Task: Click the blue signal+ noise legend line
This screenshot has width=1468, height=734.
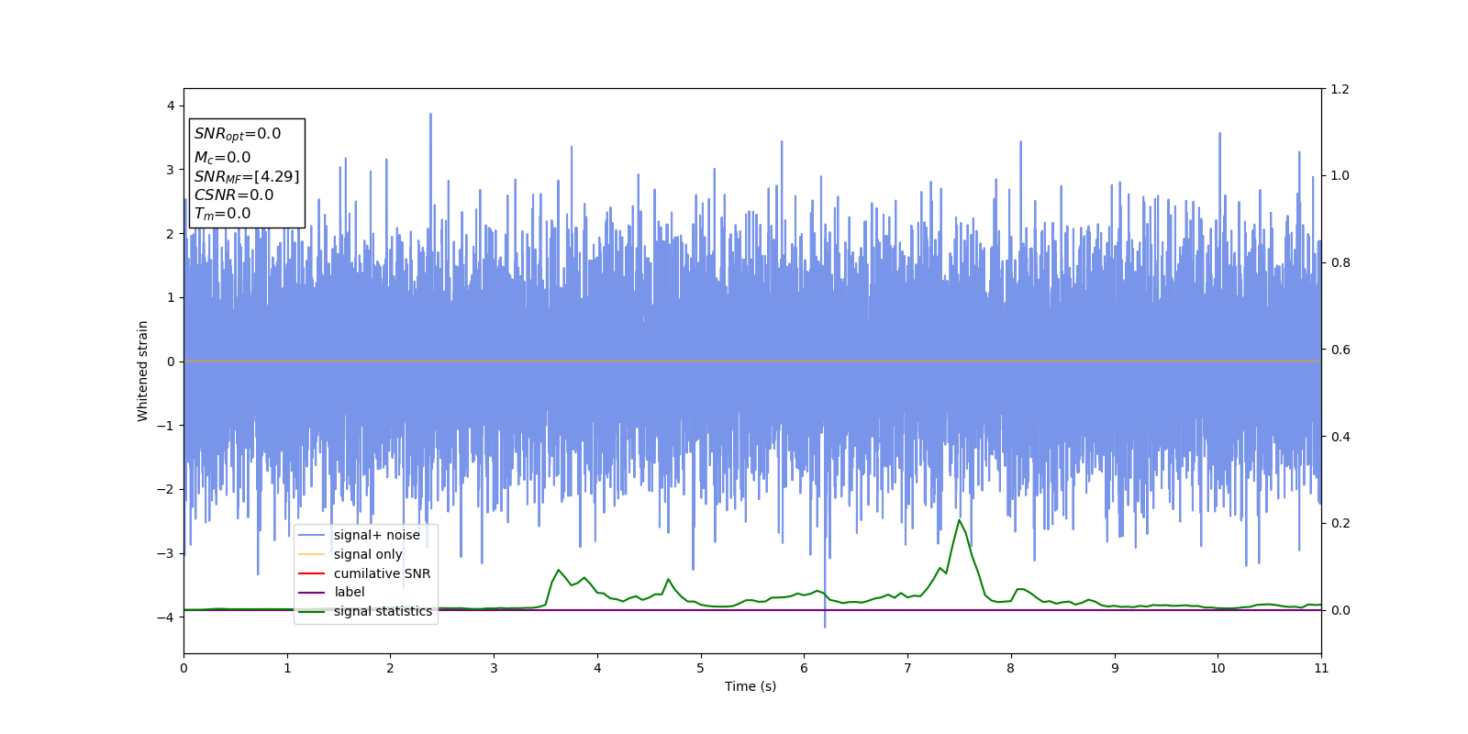Action: click(312, 535)
